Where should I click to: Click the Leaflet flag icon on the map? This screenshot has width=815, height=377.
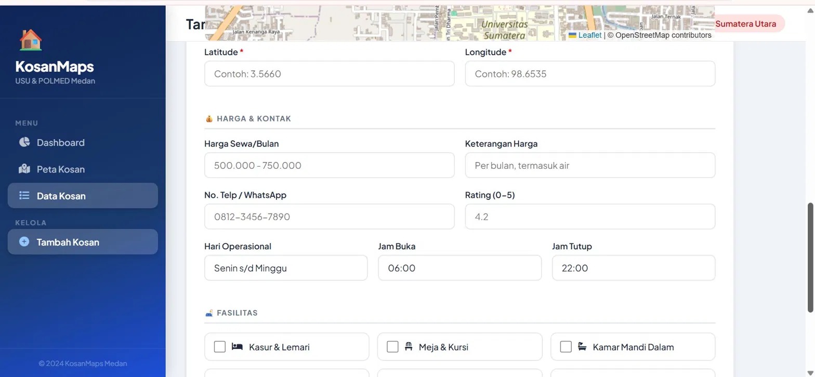point(572,35)
